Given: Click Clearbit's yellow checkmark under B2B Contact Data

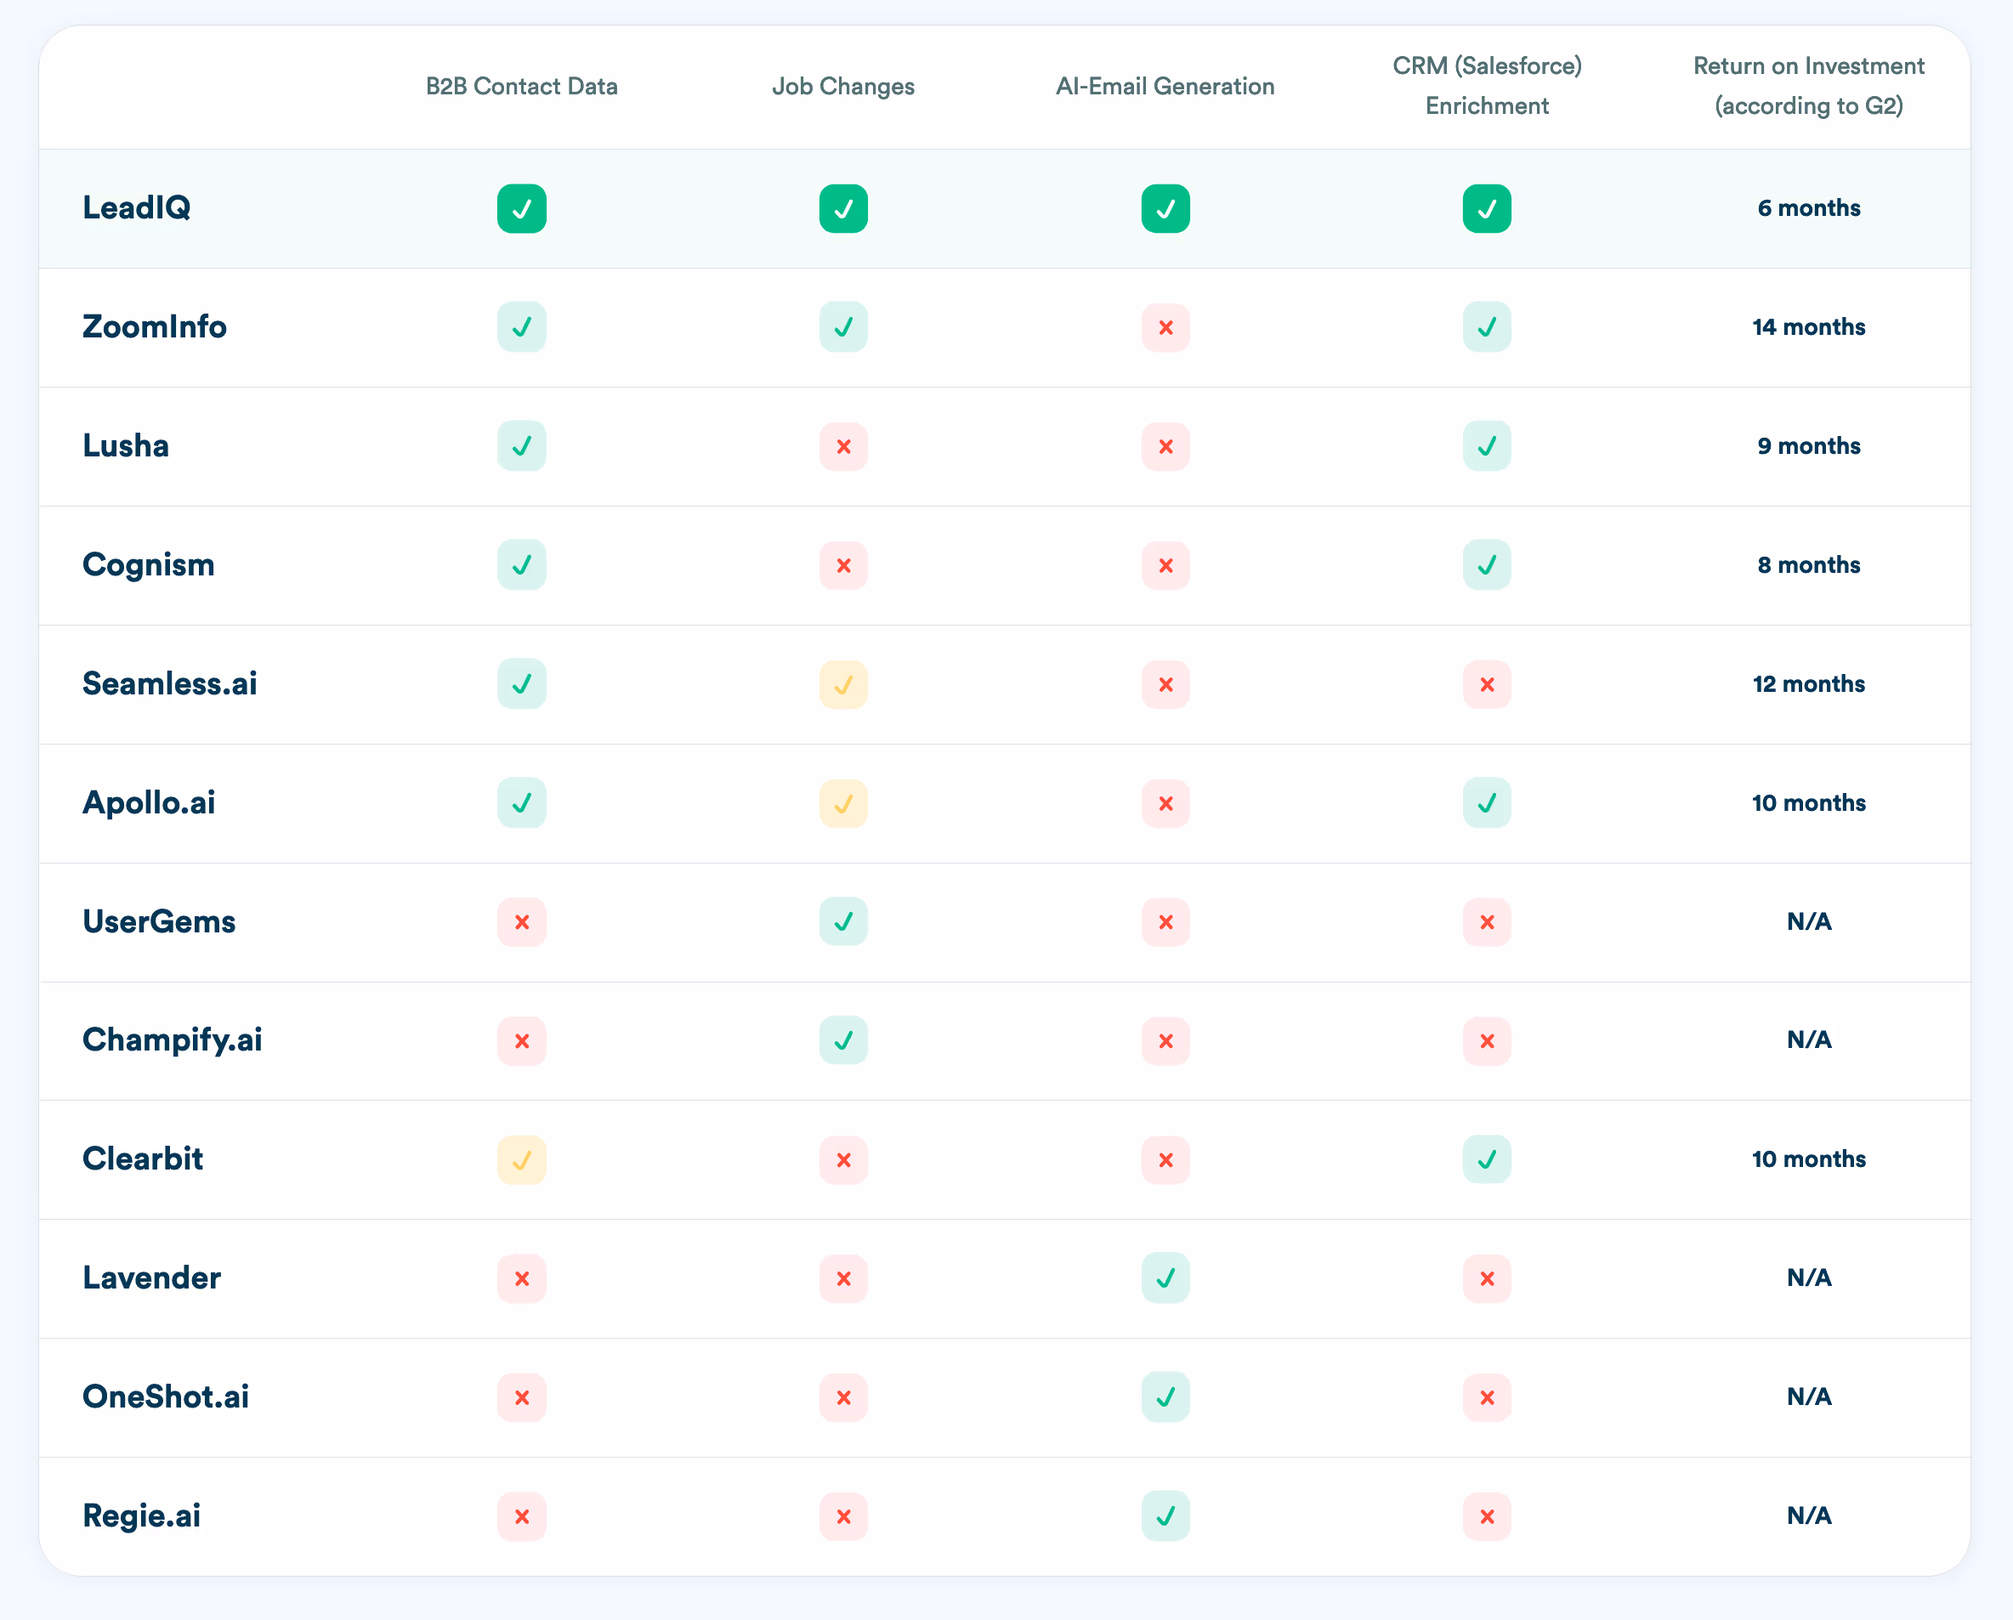Looking at the screenshot, I should click(x=521, y=1159).
